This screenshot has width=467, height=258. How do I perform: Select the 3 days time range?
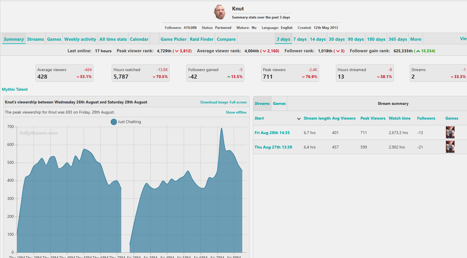pos(283,39)
